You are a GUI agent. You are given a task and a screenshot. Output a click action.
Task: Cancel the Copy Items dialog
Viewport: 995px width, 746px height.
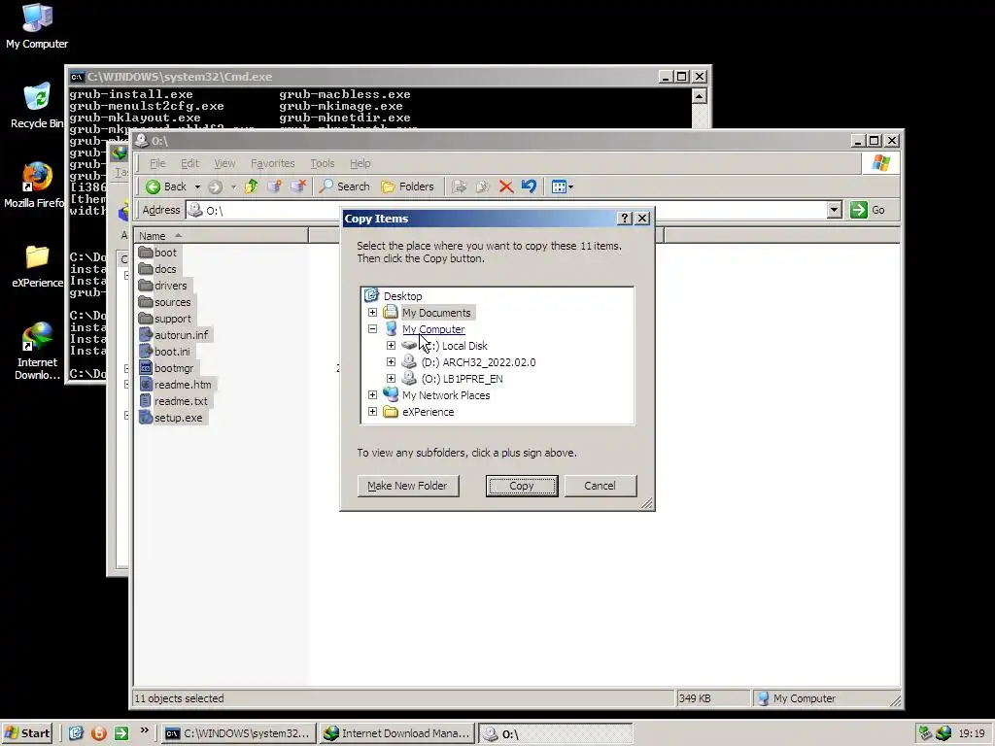(x=600, y=486)
